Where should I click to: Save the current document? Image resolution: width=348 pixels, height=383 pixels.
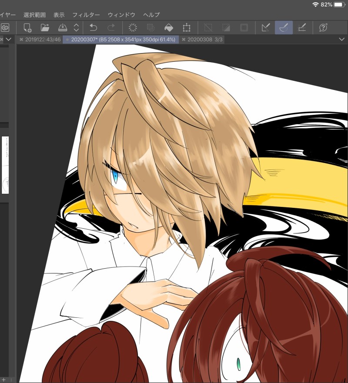pos(63,27)
